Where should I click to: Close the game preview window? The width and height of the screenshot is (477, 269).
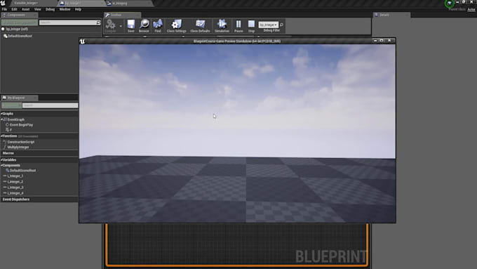click(x=389, y=41)
